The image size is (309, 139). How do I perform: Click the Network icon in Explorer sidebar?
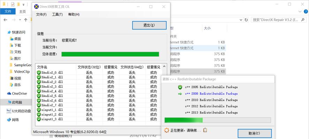(x=9, y=120)
